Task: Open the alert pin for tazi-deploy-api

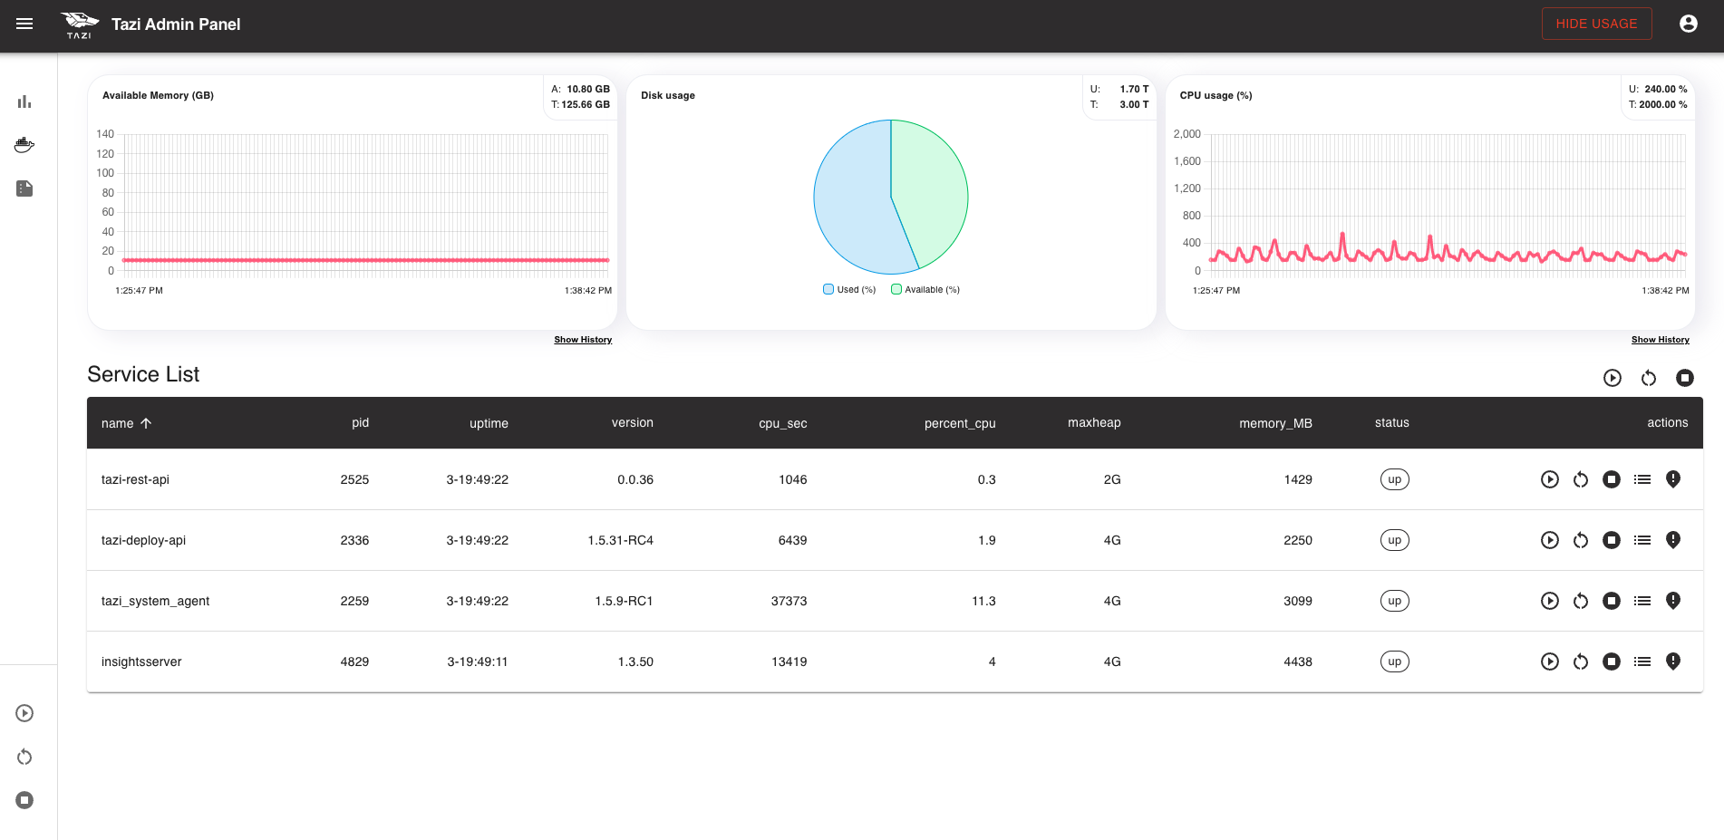Action: (x=1673, y=540)
